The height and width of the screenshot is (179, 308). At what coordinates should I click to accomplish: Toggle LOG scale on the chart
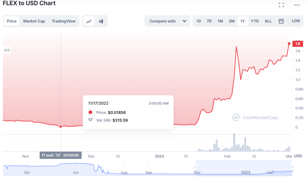(x=296, y=21)
